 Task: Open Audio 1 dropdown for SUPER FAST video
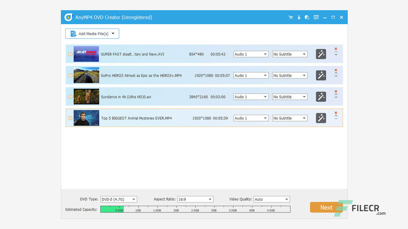251,54
